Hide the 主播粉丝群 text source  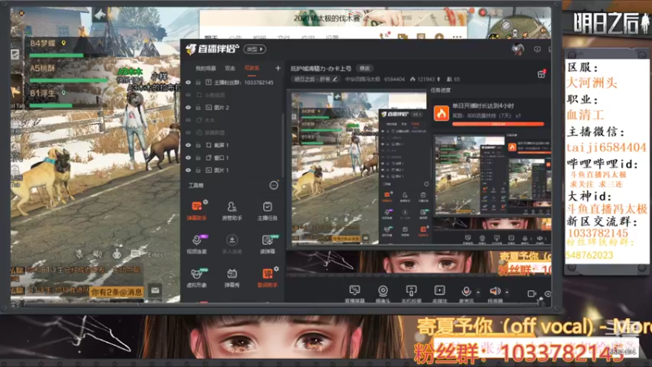188,82
